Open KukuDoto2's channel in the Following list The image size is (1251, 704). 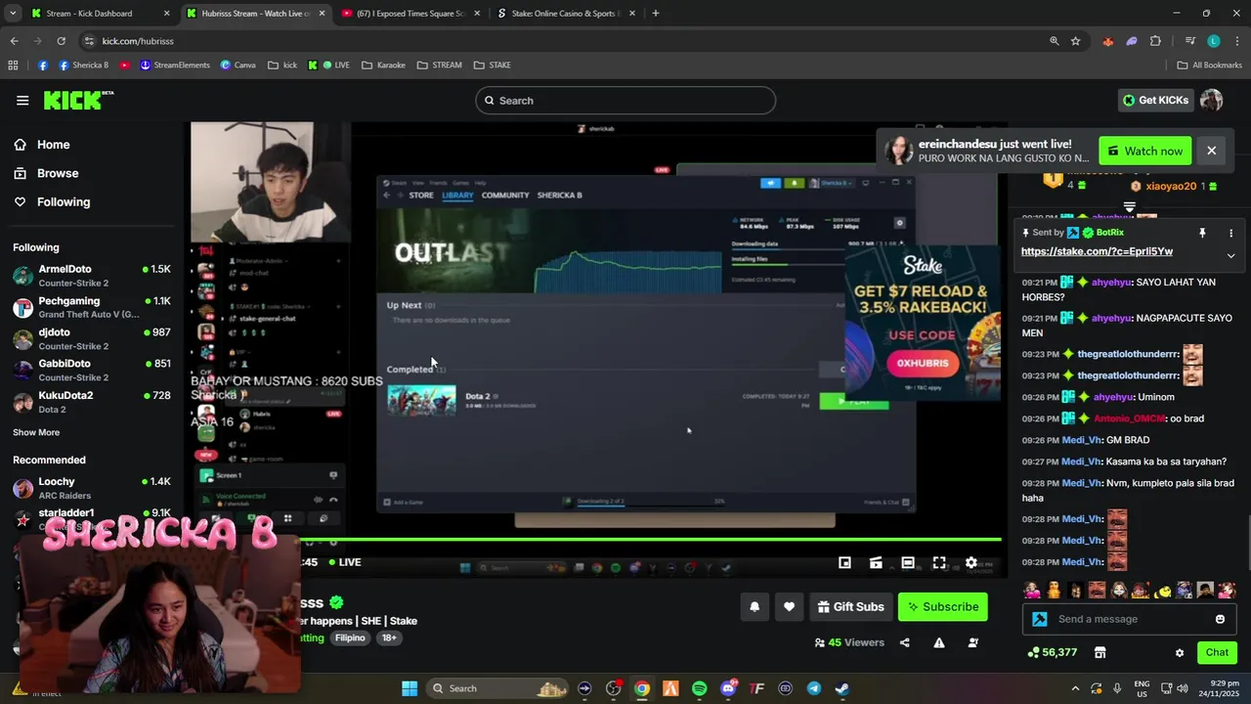(92, 402)
